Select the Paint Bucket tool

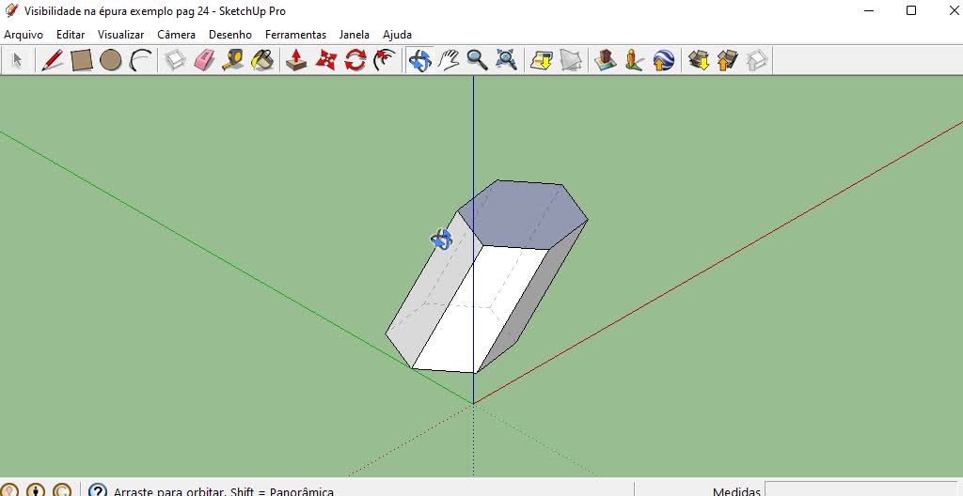(262, 60)
